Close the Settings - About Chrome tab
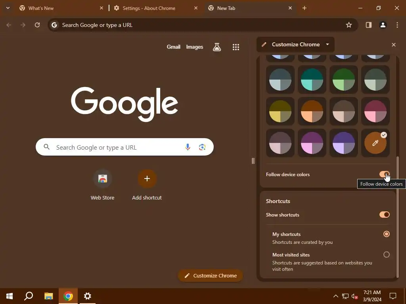Image resolution: width=406 pixels, height=304 pixels. tap(196, 8)
